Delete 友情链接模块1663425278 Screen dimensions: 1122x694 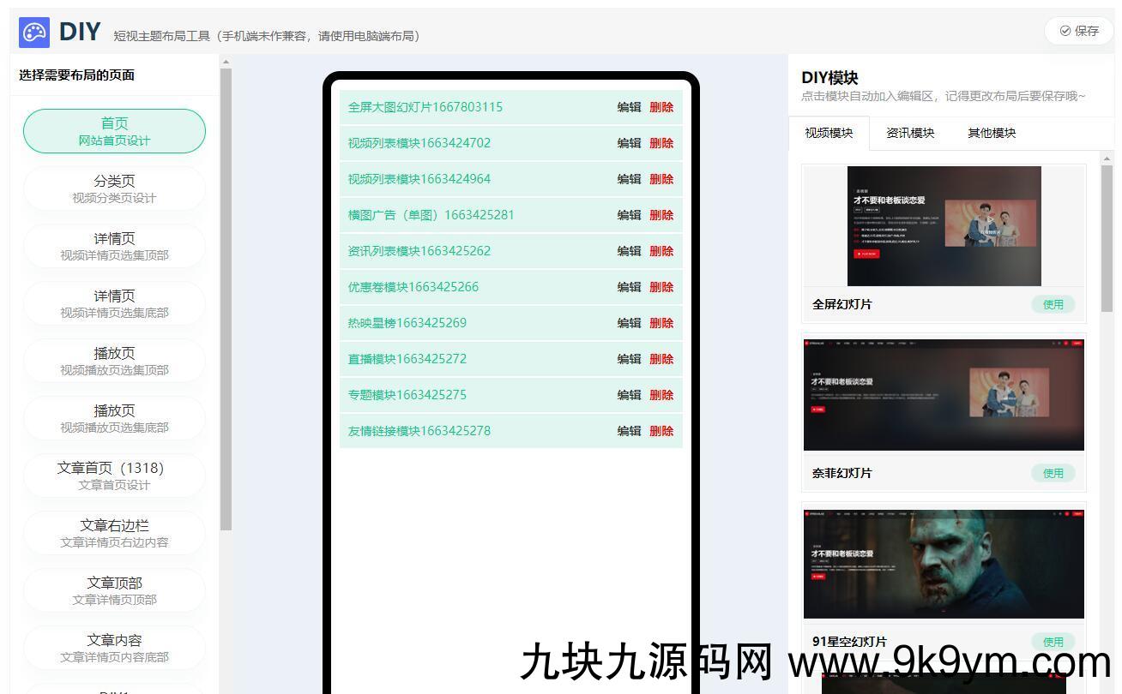point(661,431)
